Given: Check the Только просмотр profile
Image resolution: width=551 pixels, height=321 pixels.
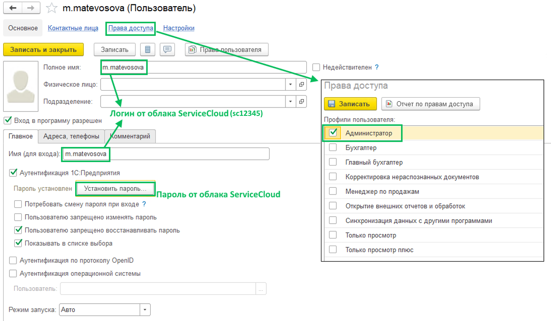Looking at the screenshot, I should tap(333, 235).
